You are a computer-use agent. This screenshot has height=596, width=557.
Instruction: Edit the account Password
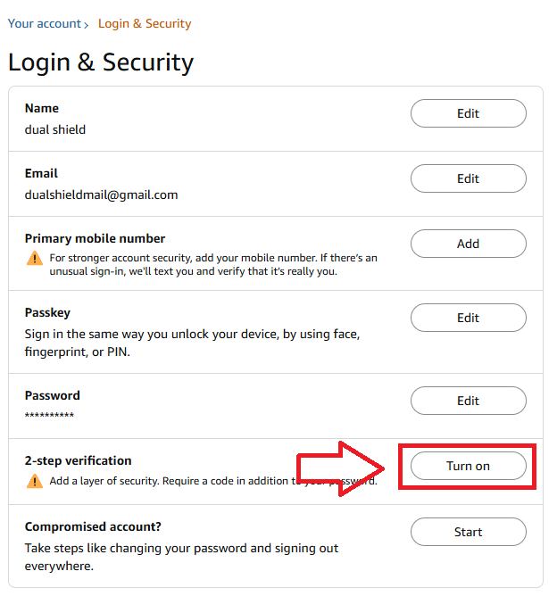tap(468, 401)
